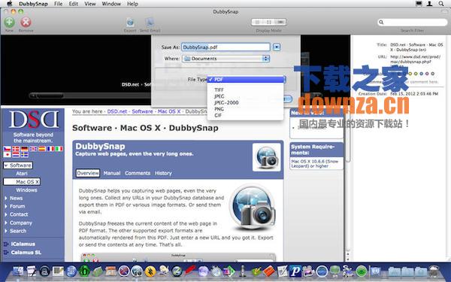Select the right Display Mode segment

click(280, 22)
